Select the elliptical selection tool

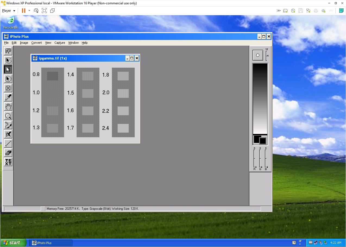click(x=8, y=79)
